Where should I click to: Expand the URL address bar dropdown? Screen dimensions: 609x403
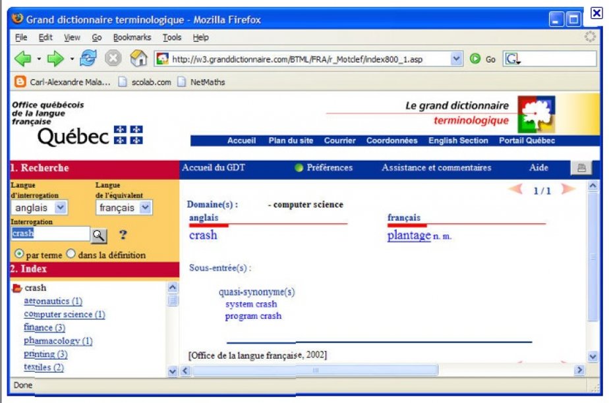pos(456,59)
